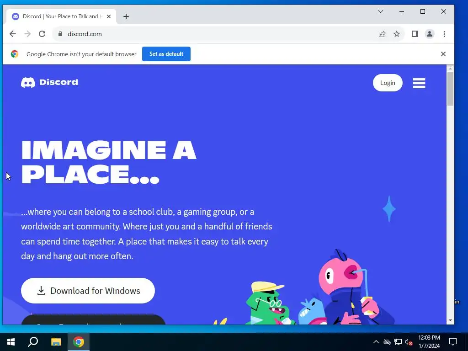Open the Windows Start menu
The width and height of the screenshot is (468, 351).
pyautogui.click(x=11, y=342)
